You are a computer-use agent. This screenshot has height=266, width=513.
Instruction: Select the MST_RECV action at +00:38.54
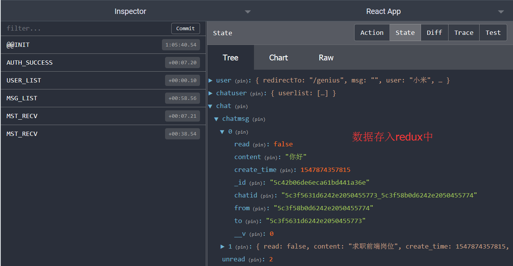tap(103, 134)
